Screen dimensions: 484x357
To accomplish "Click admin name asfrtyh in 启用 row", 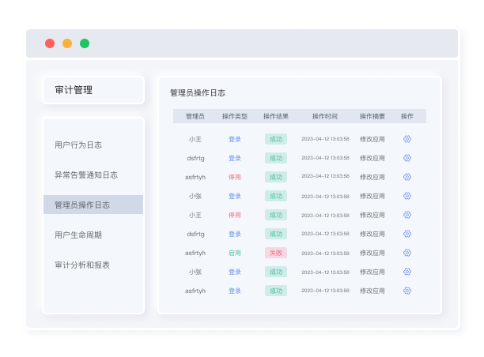I will (195, 253).
